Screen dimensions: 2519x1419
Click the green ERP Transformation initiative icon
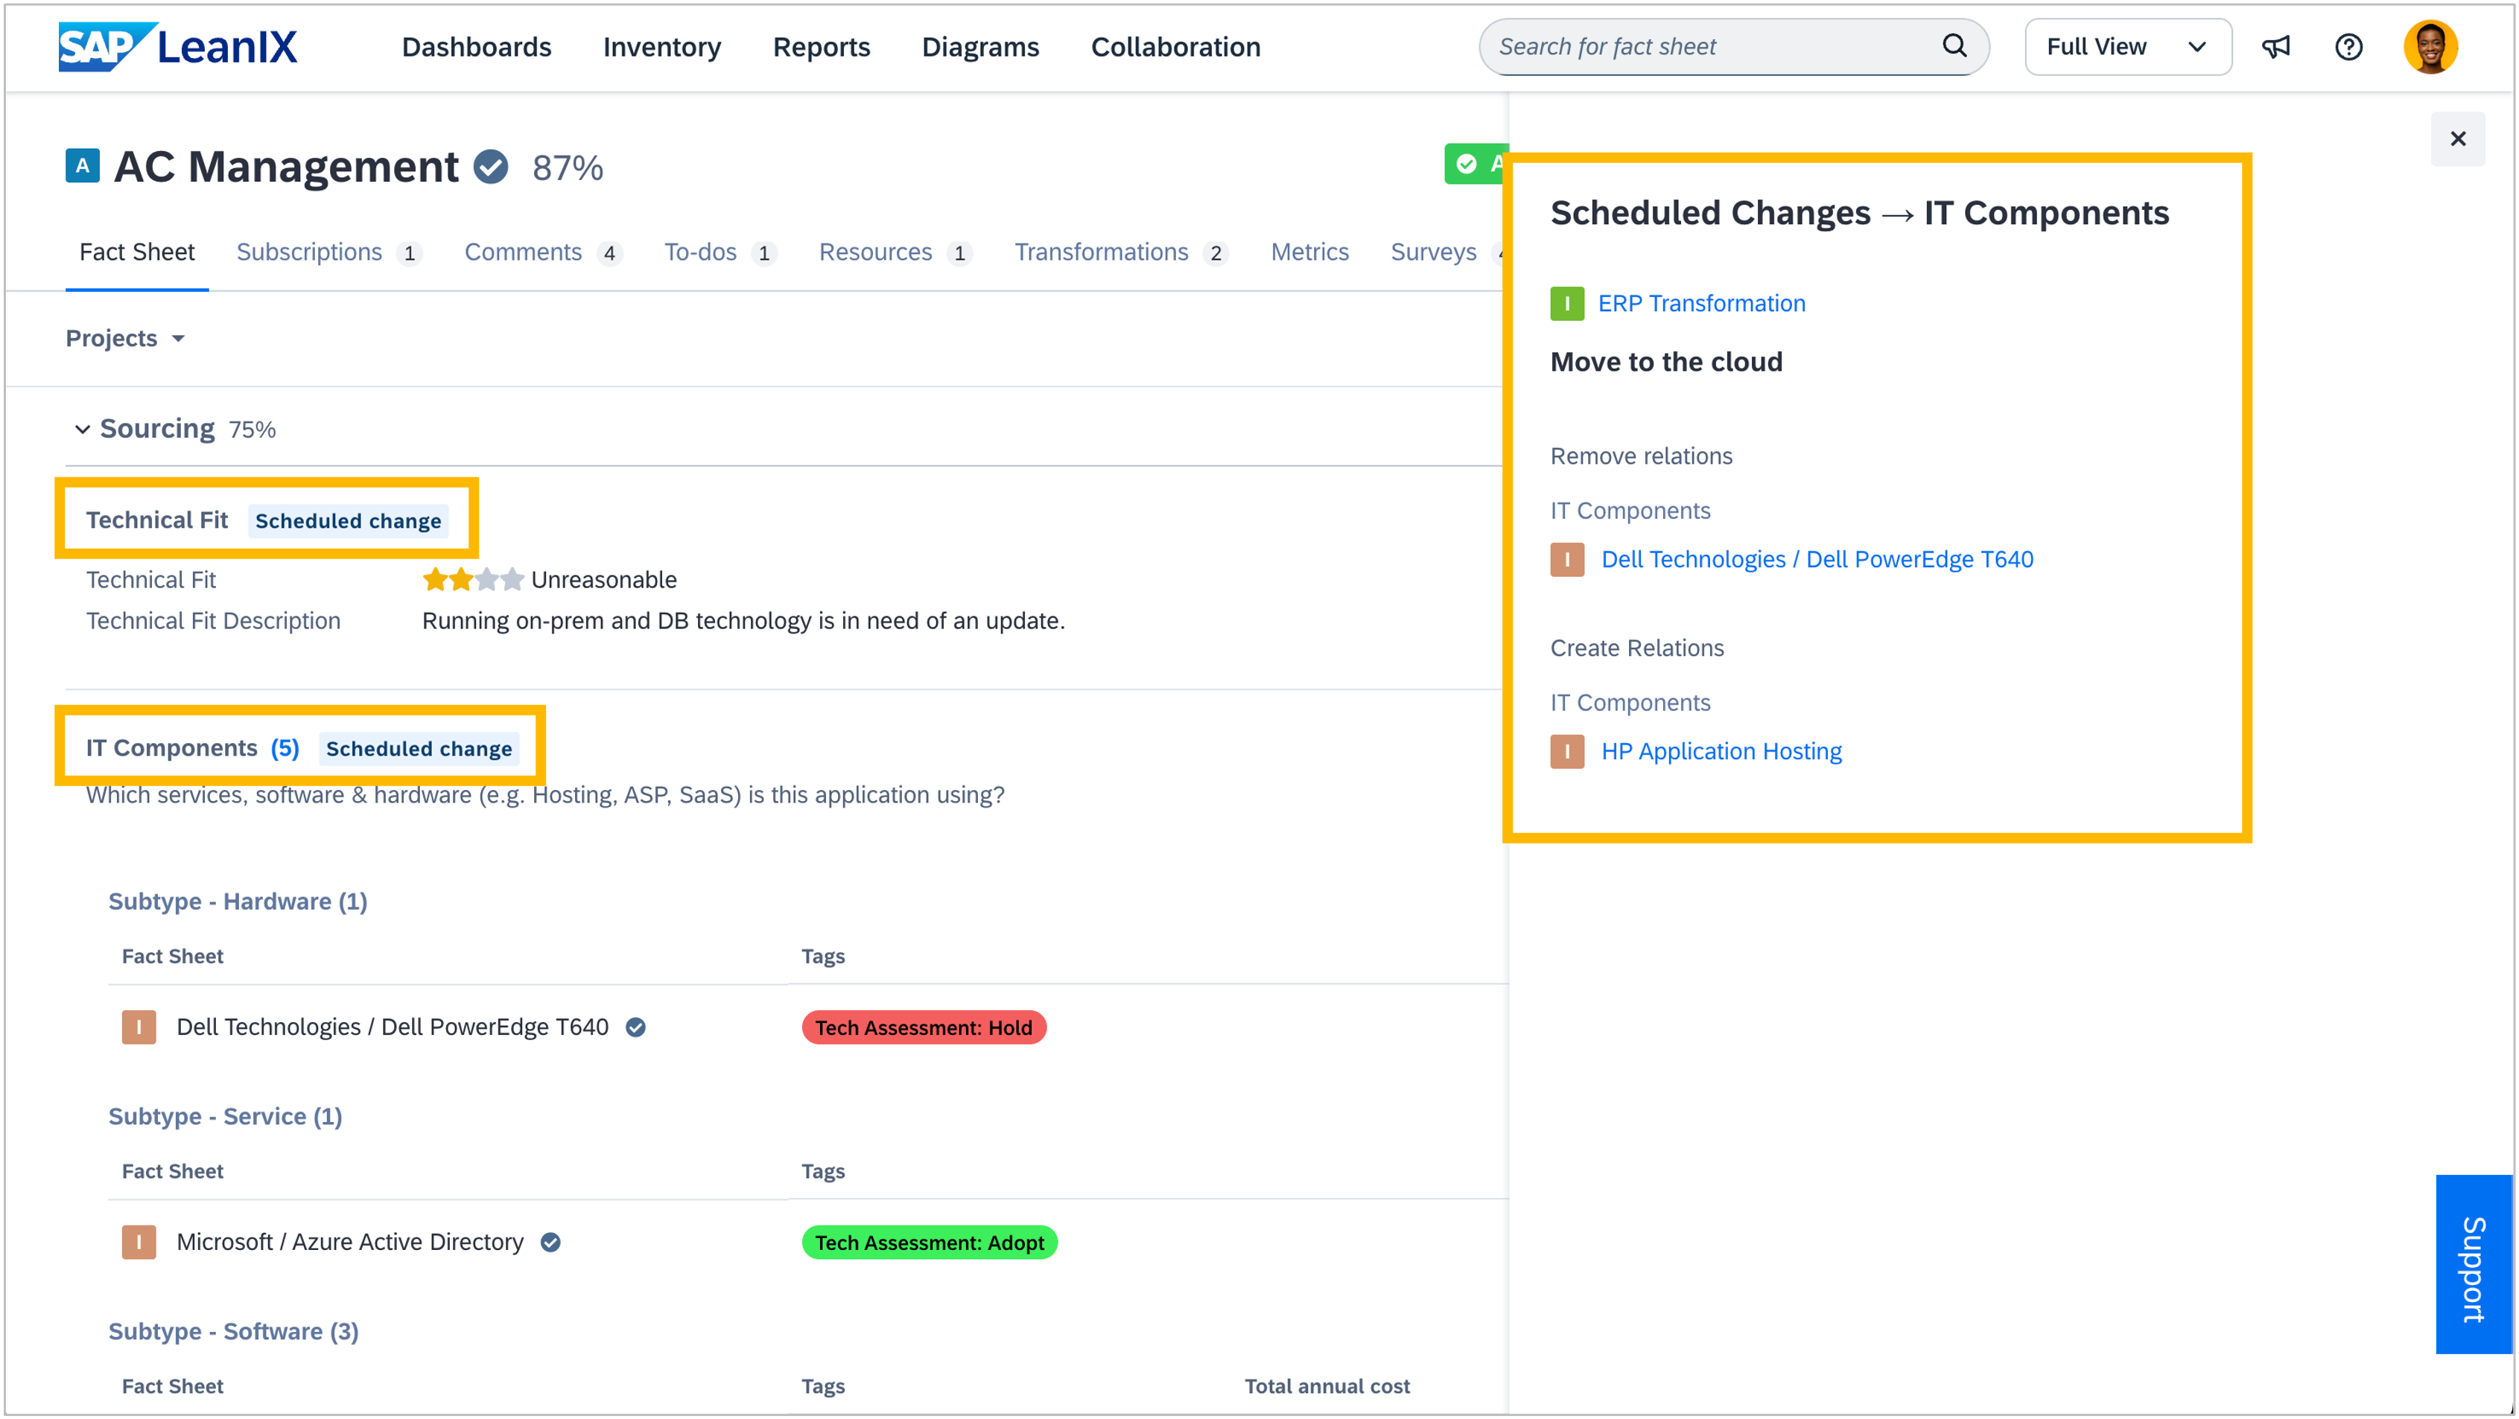tap(1566, 304)
